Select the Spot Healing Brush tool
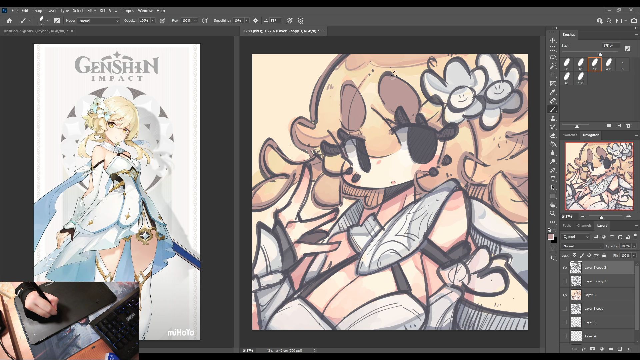The width and height of the screenshot is (640, 360). (x=553, y=101)
